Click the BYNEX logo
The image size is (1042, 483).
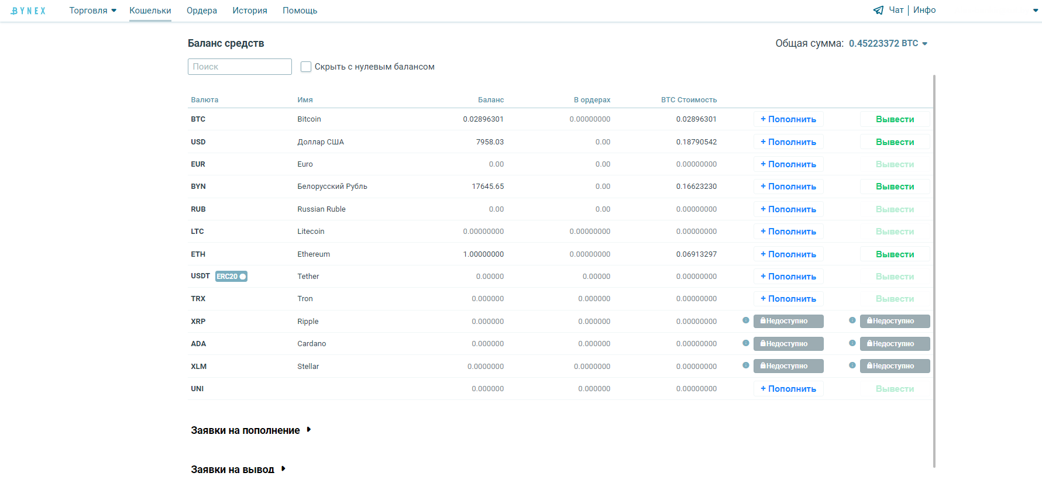pos(28,11)
